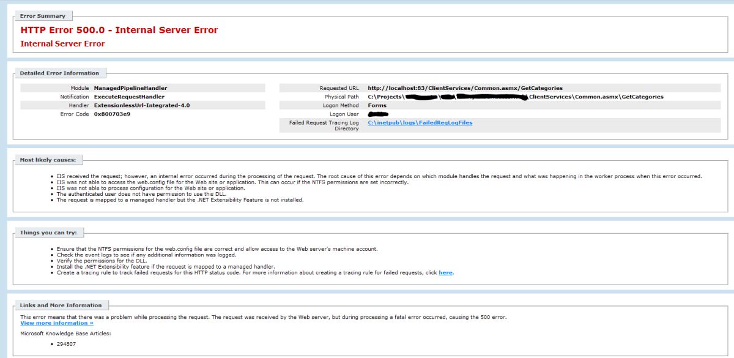Select the requested URL localhost:83 value
This screenshot has height=358, width=734.
pos(465,88)
